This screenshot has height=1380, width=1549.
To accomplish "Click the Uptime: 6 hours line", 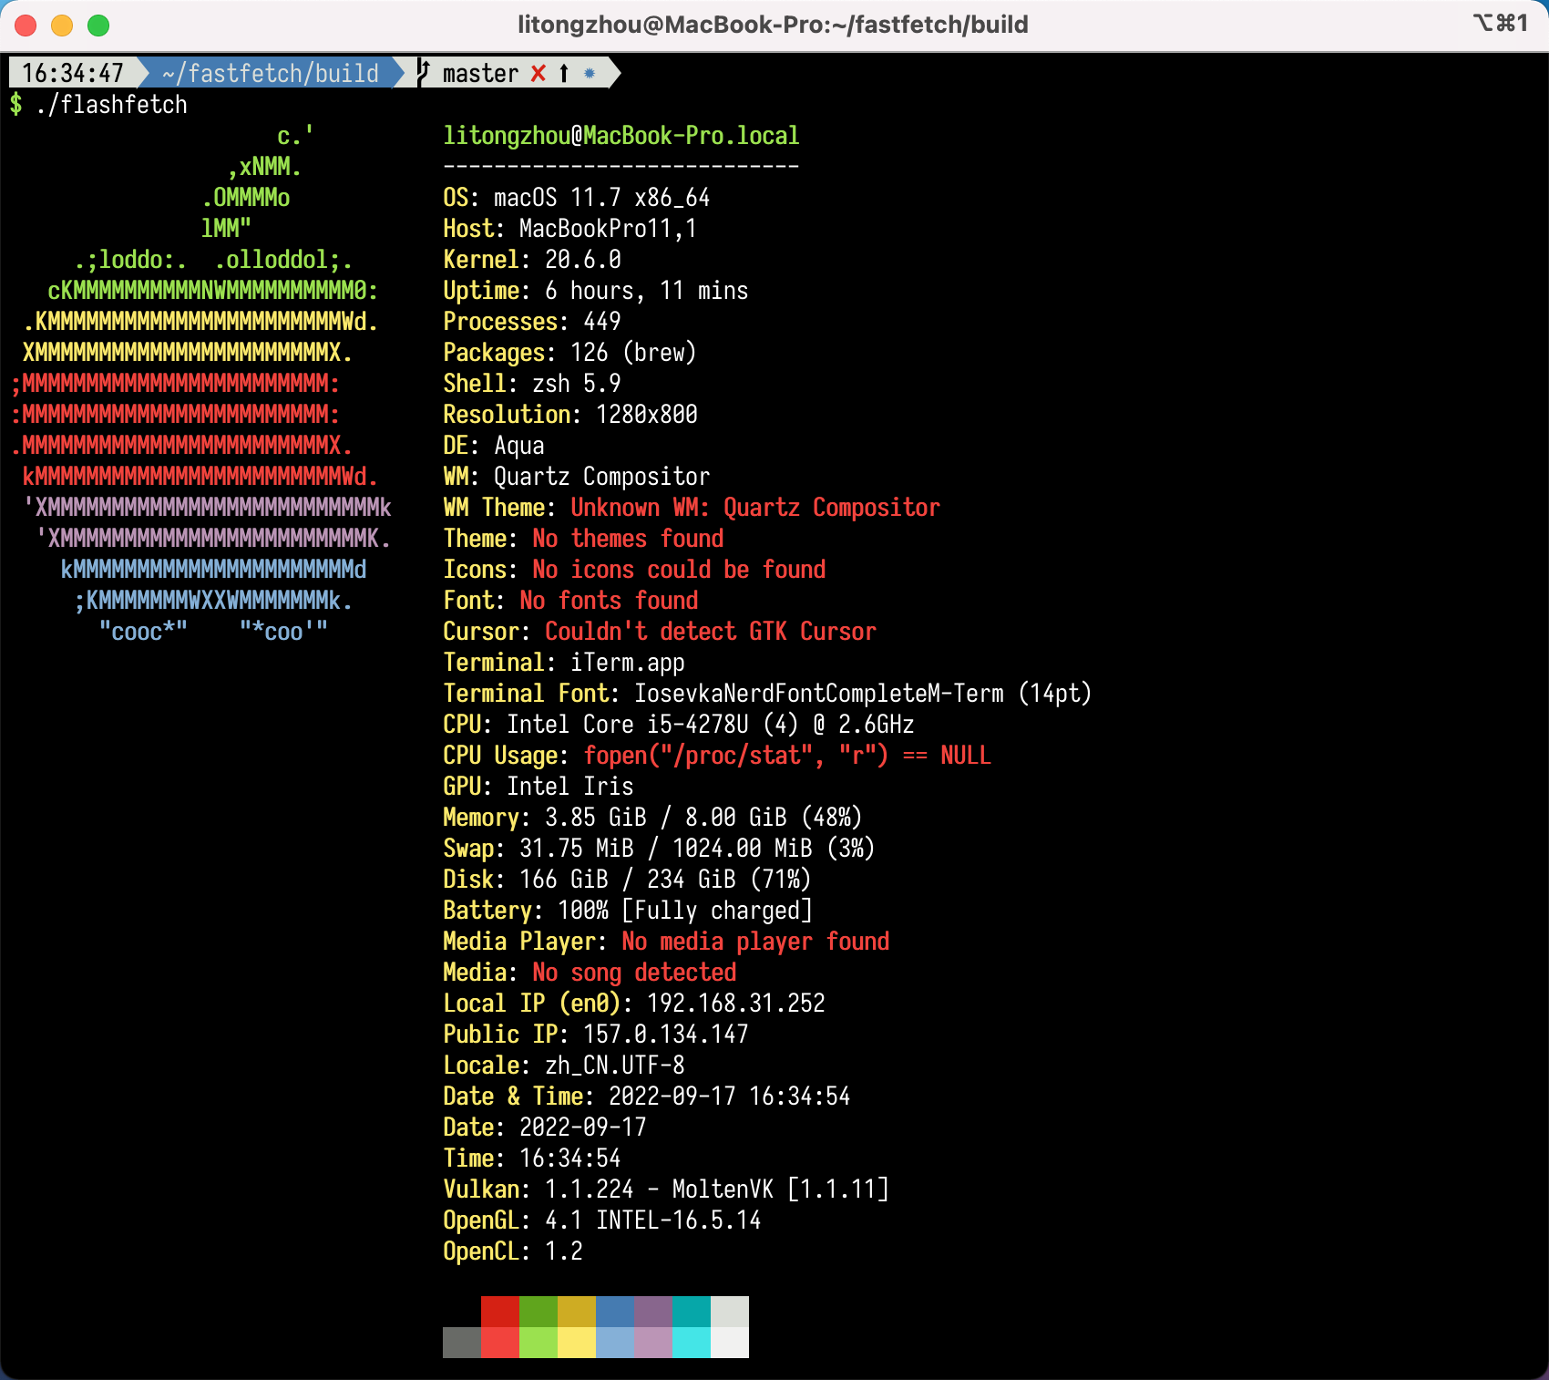I will pyautogui.click(x=596, y=291).
